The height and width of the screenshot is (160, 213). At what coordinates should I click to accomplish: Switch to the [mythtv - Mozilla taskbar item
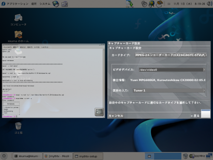click(x=58, y=156)
